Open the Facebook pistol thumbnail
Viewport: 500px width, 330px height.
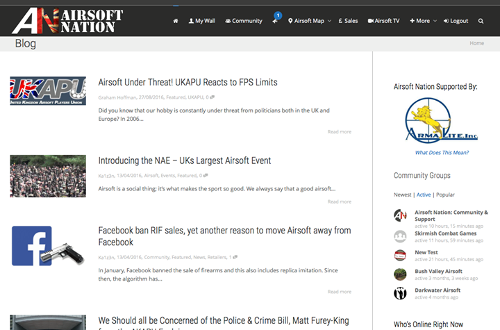tap(48, 246)
